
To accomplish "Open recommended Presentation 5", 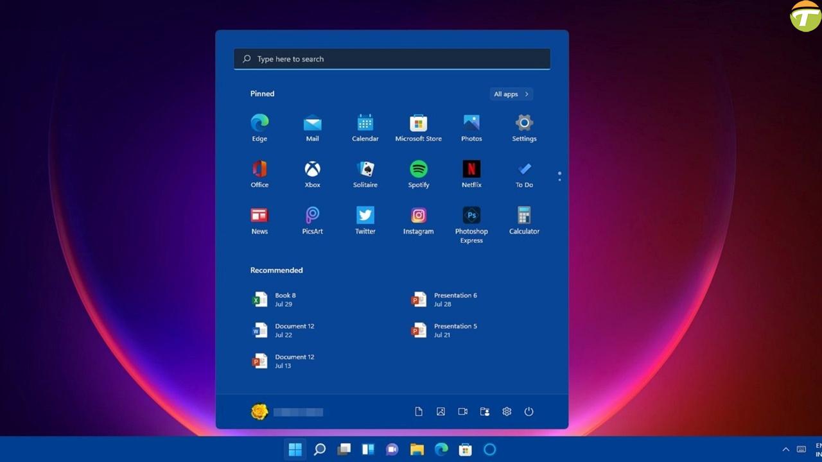I will 444,330.
